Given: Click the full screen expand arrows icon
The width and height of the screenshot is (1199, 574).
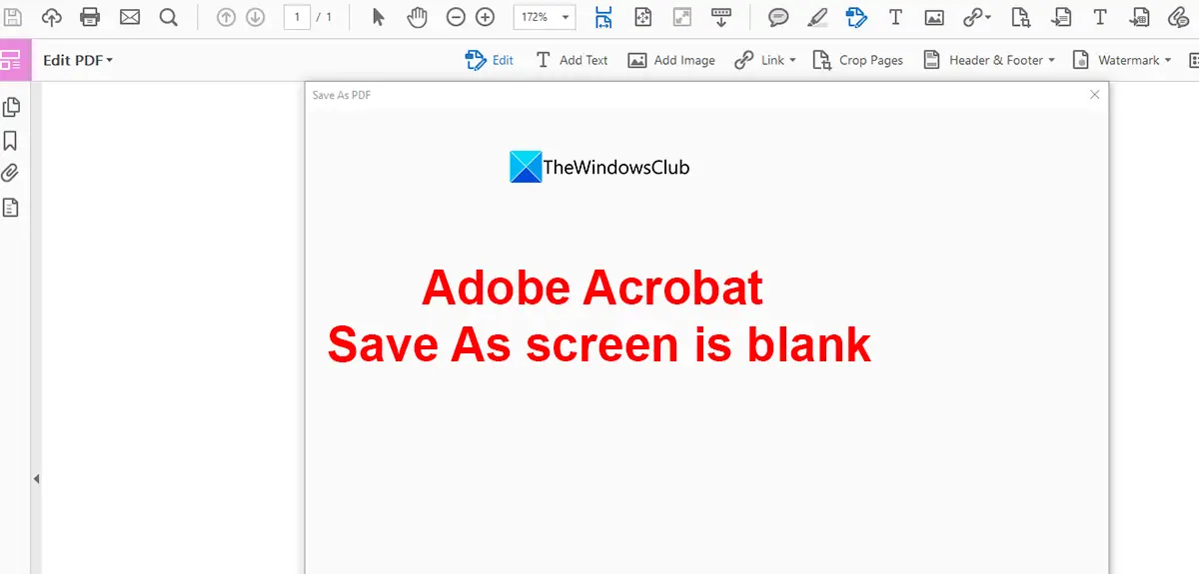Looking at the screenshot, I should click(682, 17).
